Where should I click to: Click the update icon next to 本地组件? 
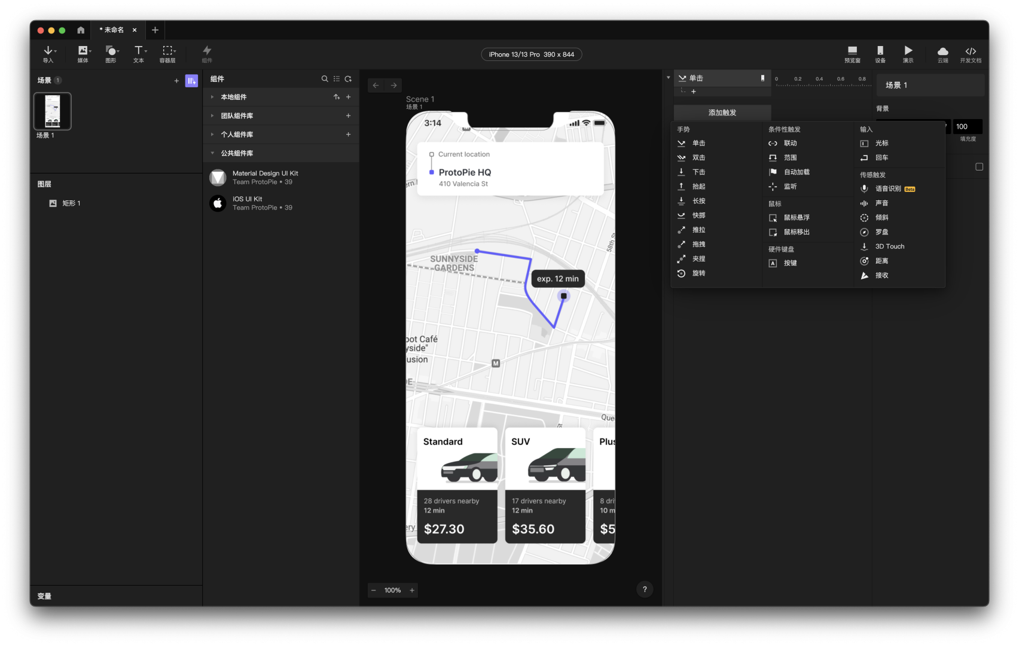click(337, 97)
